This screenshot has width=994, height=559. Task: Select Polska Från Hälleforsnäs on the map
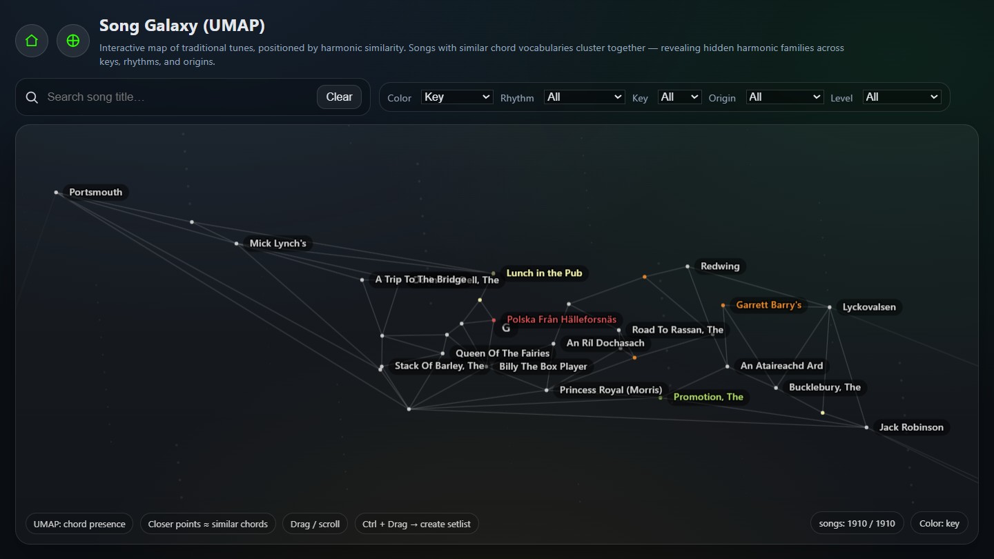coord(562,319)
